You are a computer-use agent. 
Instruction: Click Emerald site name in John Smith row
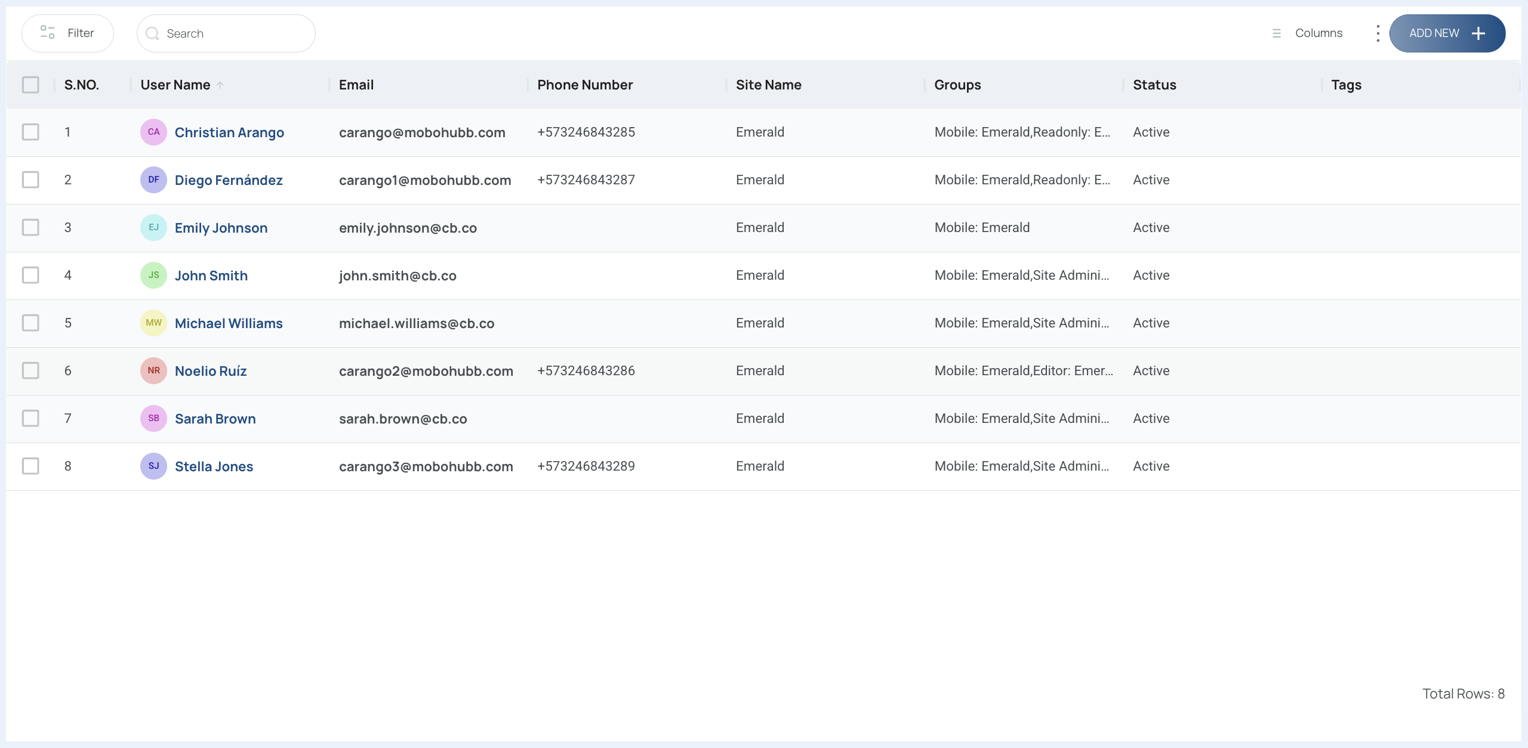pos(760,275)
